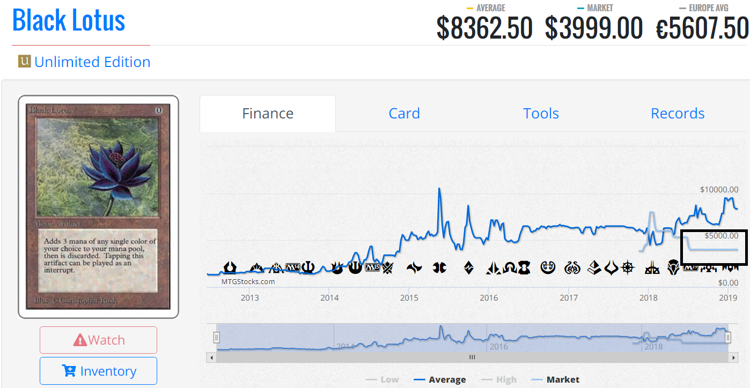Viewport: 750px width, 388px height.
Task: Open the Tools tab
Action: pyautogui.click(x=541, y=114)
